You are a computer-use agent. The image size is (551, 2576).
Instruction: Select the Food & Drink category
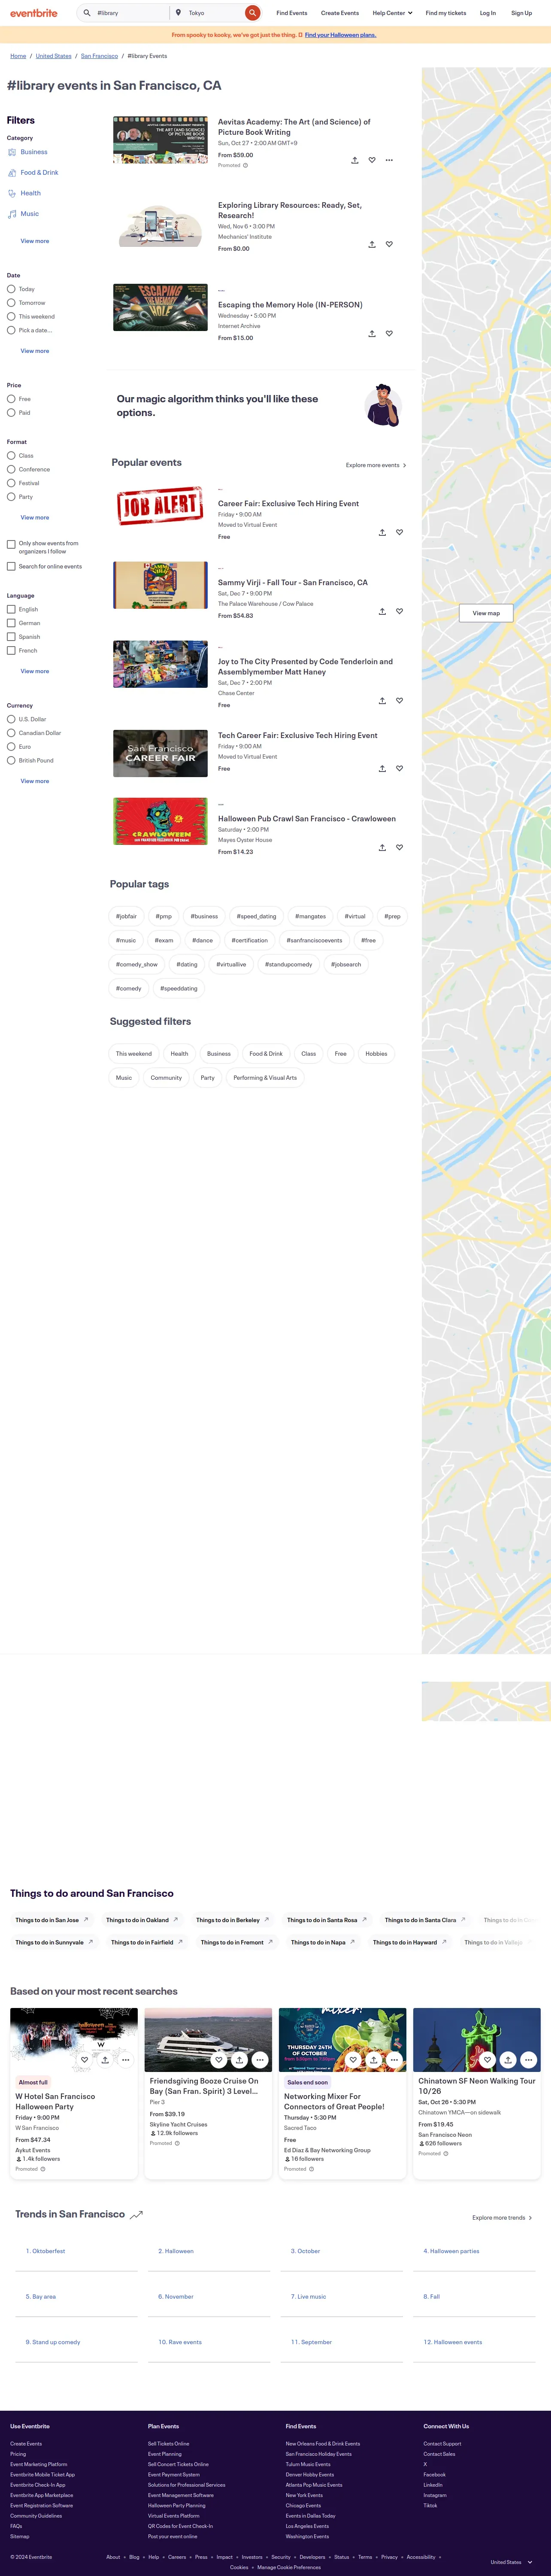[39, 173]
